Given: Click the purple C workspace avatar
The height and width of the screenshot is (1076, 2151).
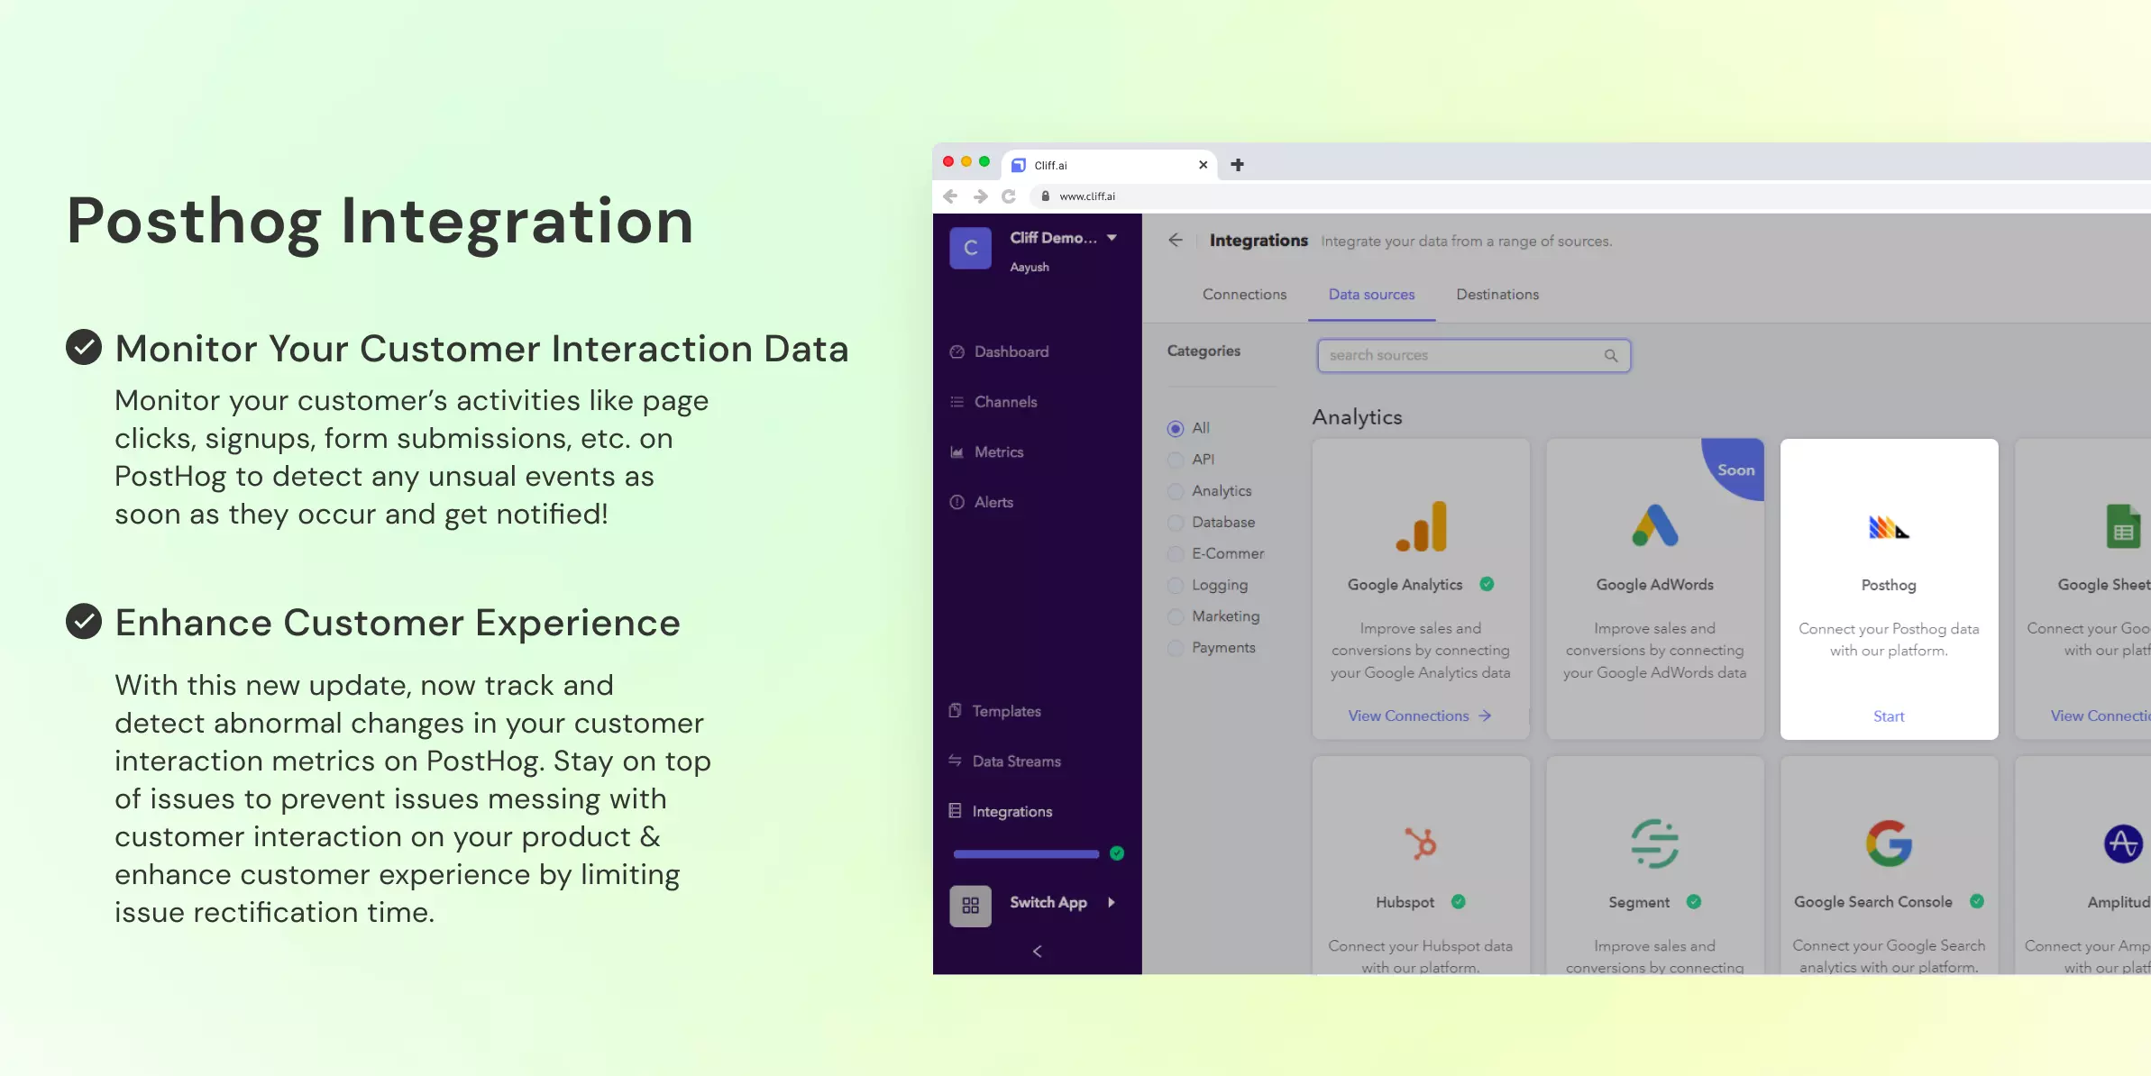Looking at the screenshot, I should click(x=970, y=248).
